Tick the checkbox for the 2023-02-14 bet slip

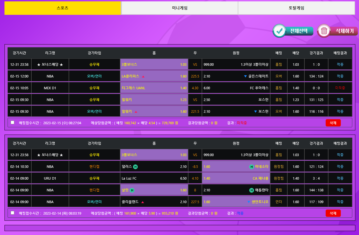[12, 213]
